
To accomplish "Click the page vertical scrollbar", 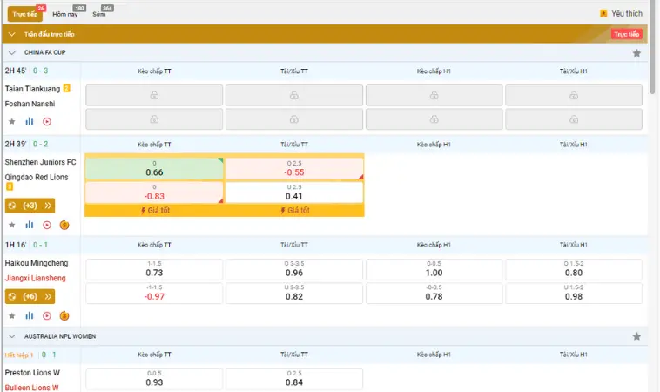I will point(654,52).
